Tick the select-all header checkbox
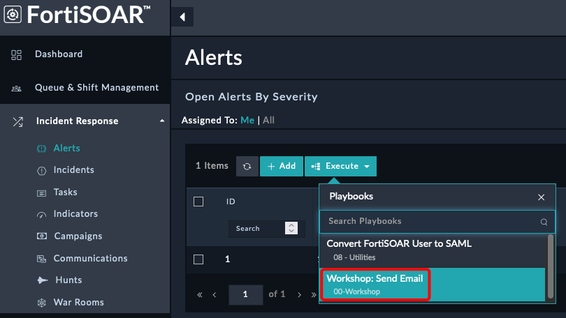 (x=198, y=202)
